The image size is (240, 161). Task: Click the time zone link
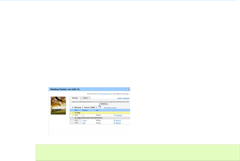pyautogui.click(x=126, y=98)
